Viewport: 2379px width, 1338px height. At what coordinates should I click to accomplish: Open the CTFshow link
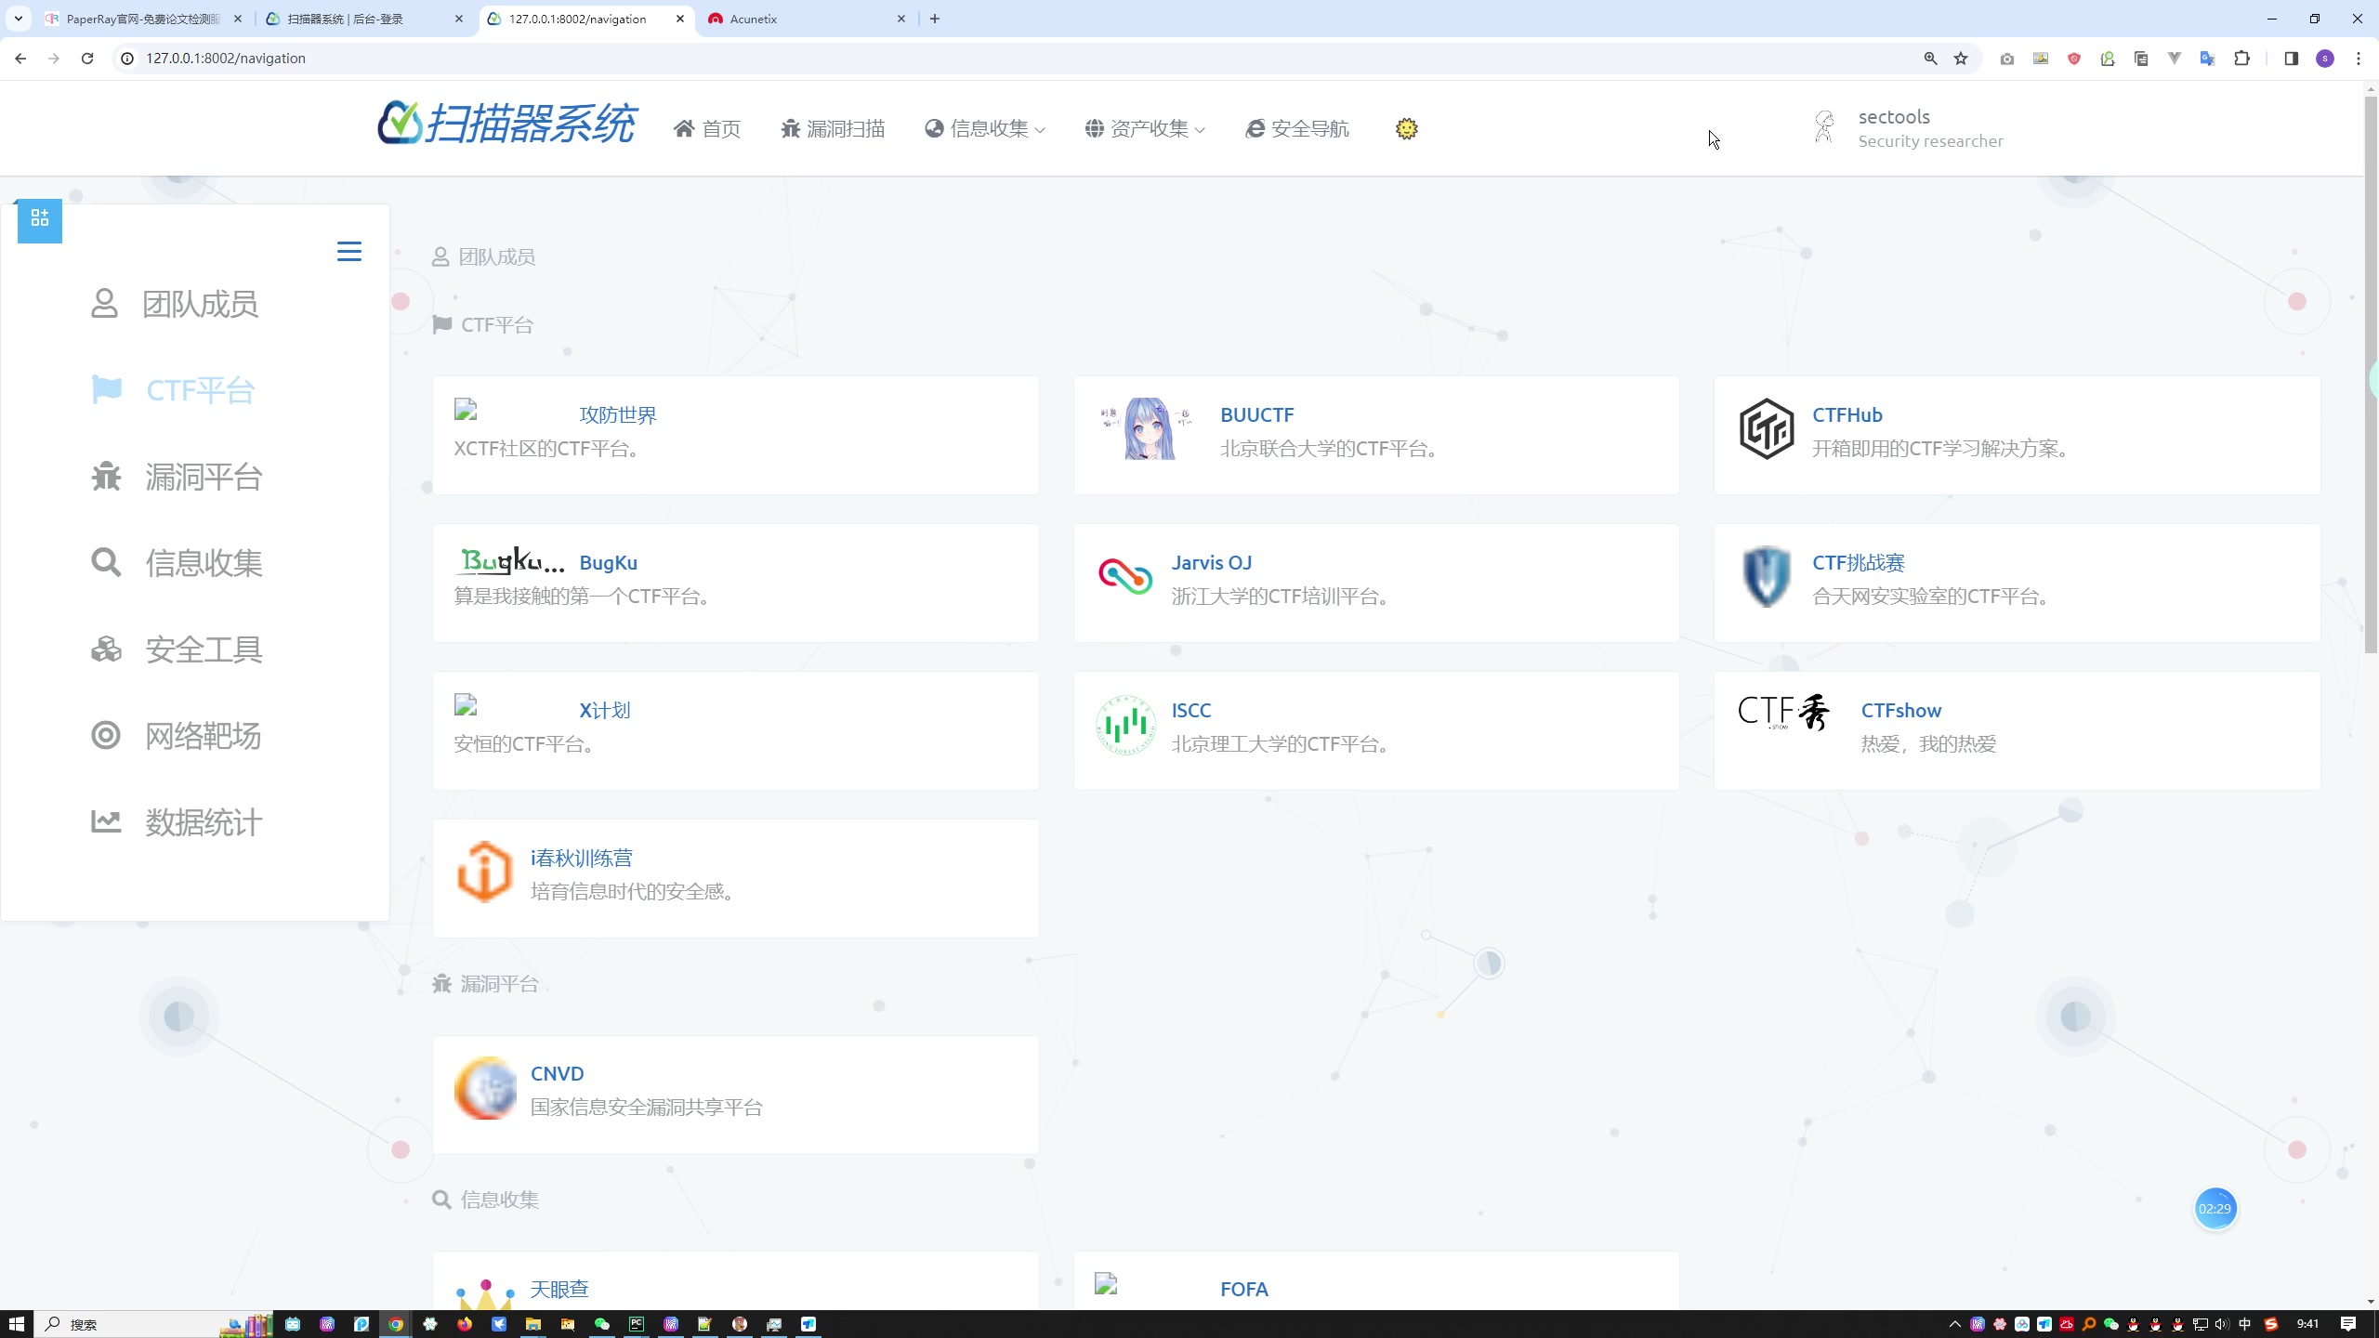(x=1900, y=711)
